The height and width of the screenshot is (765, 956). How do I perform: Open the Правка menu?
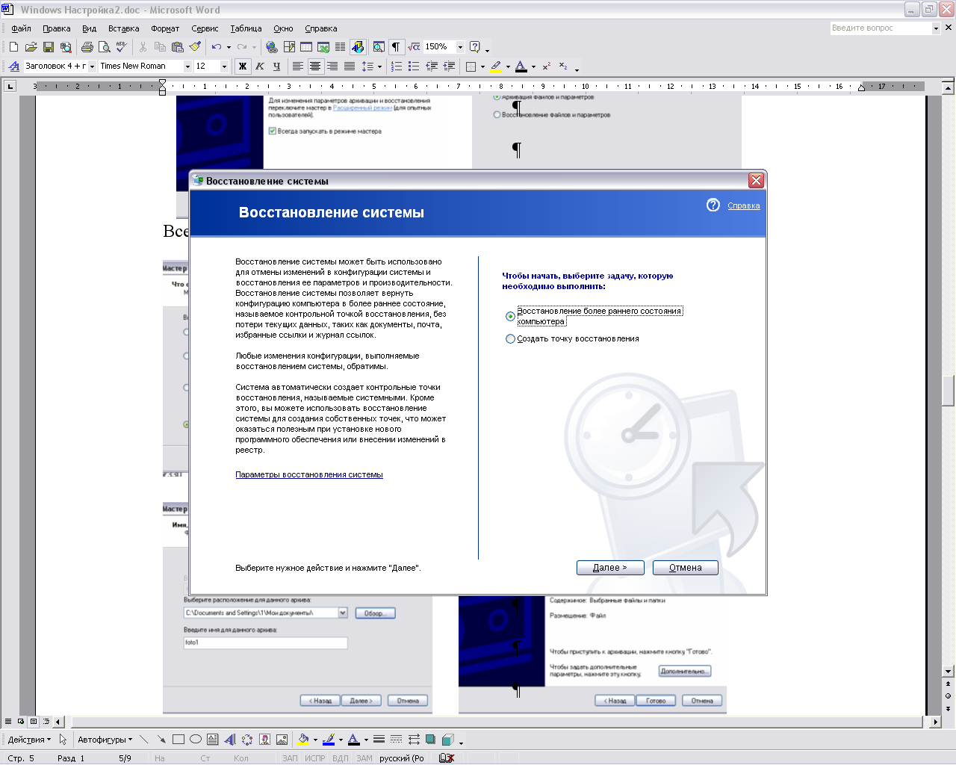tap(57, 28)
